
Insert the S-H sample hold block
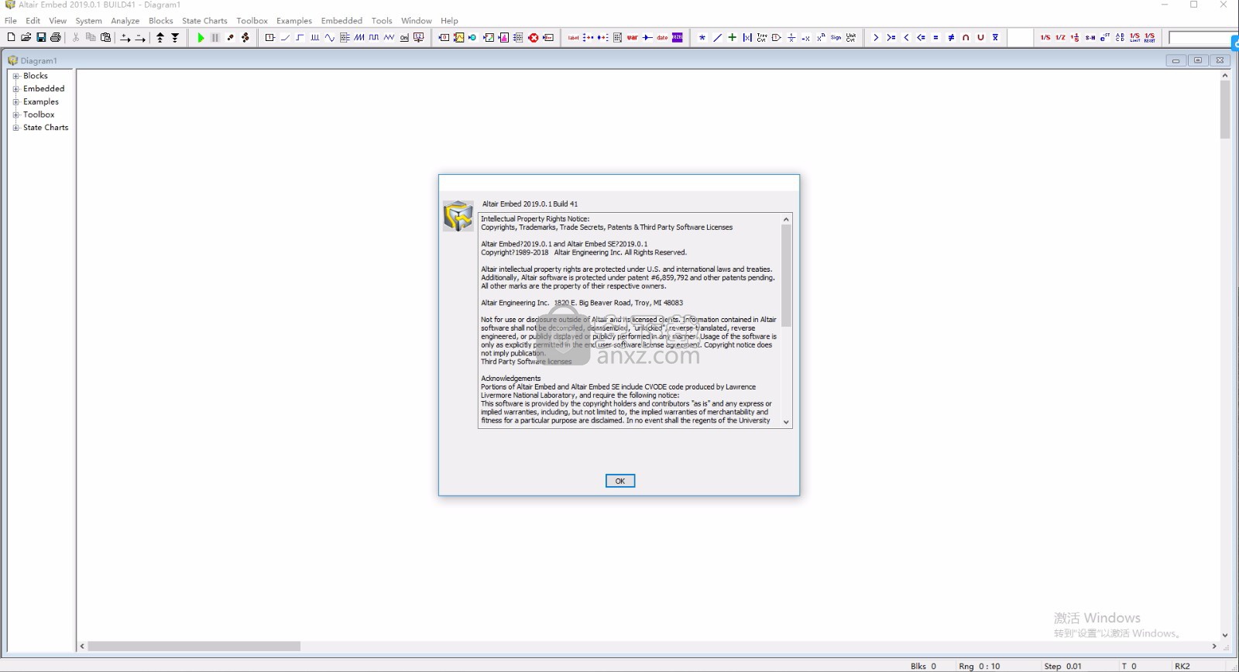pos(1090,37)
